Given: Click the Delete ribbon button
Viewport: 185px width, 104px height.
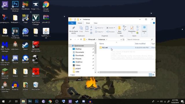Looking at the screenshot, I should tap(110, 28).
